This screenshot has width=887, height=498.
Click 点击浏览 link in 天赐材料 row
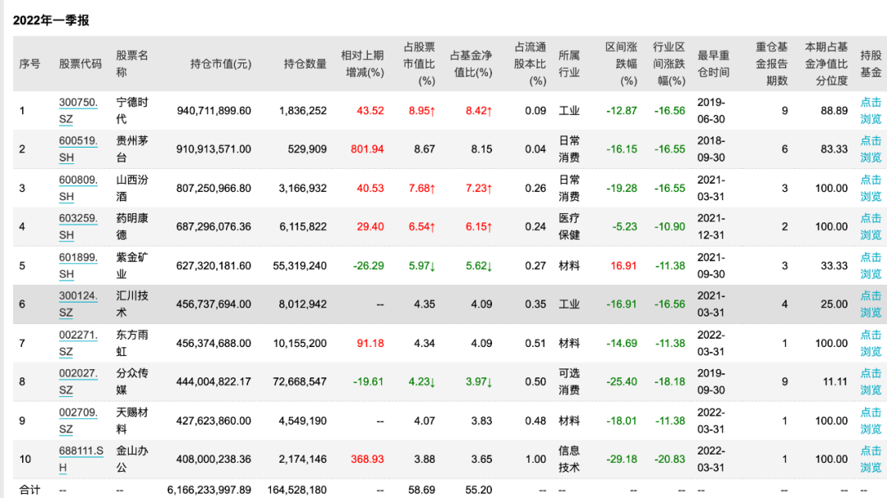tap(871, 421)
